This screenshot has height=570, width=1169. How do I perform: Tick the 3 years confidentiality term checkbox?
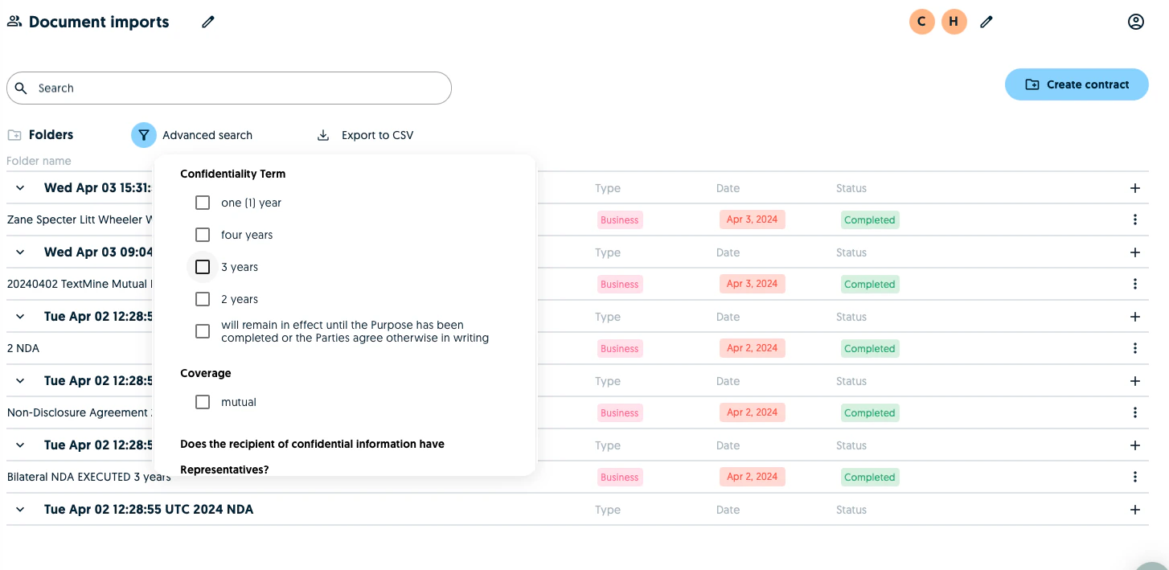203,267
